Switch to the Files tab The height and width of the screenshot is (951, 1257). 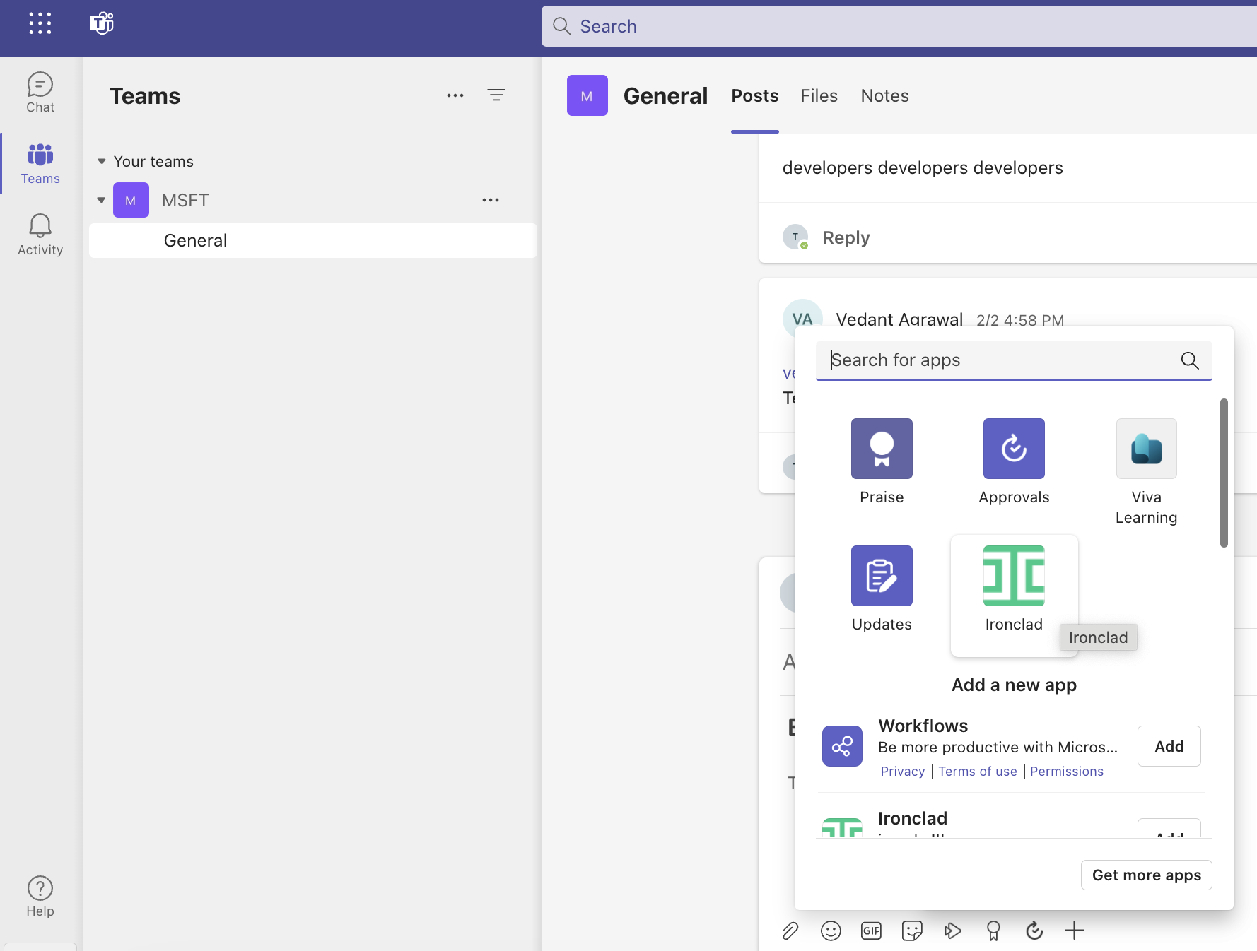819,95
